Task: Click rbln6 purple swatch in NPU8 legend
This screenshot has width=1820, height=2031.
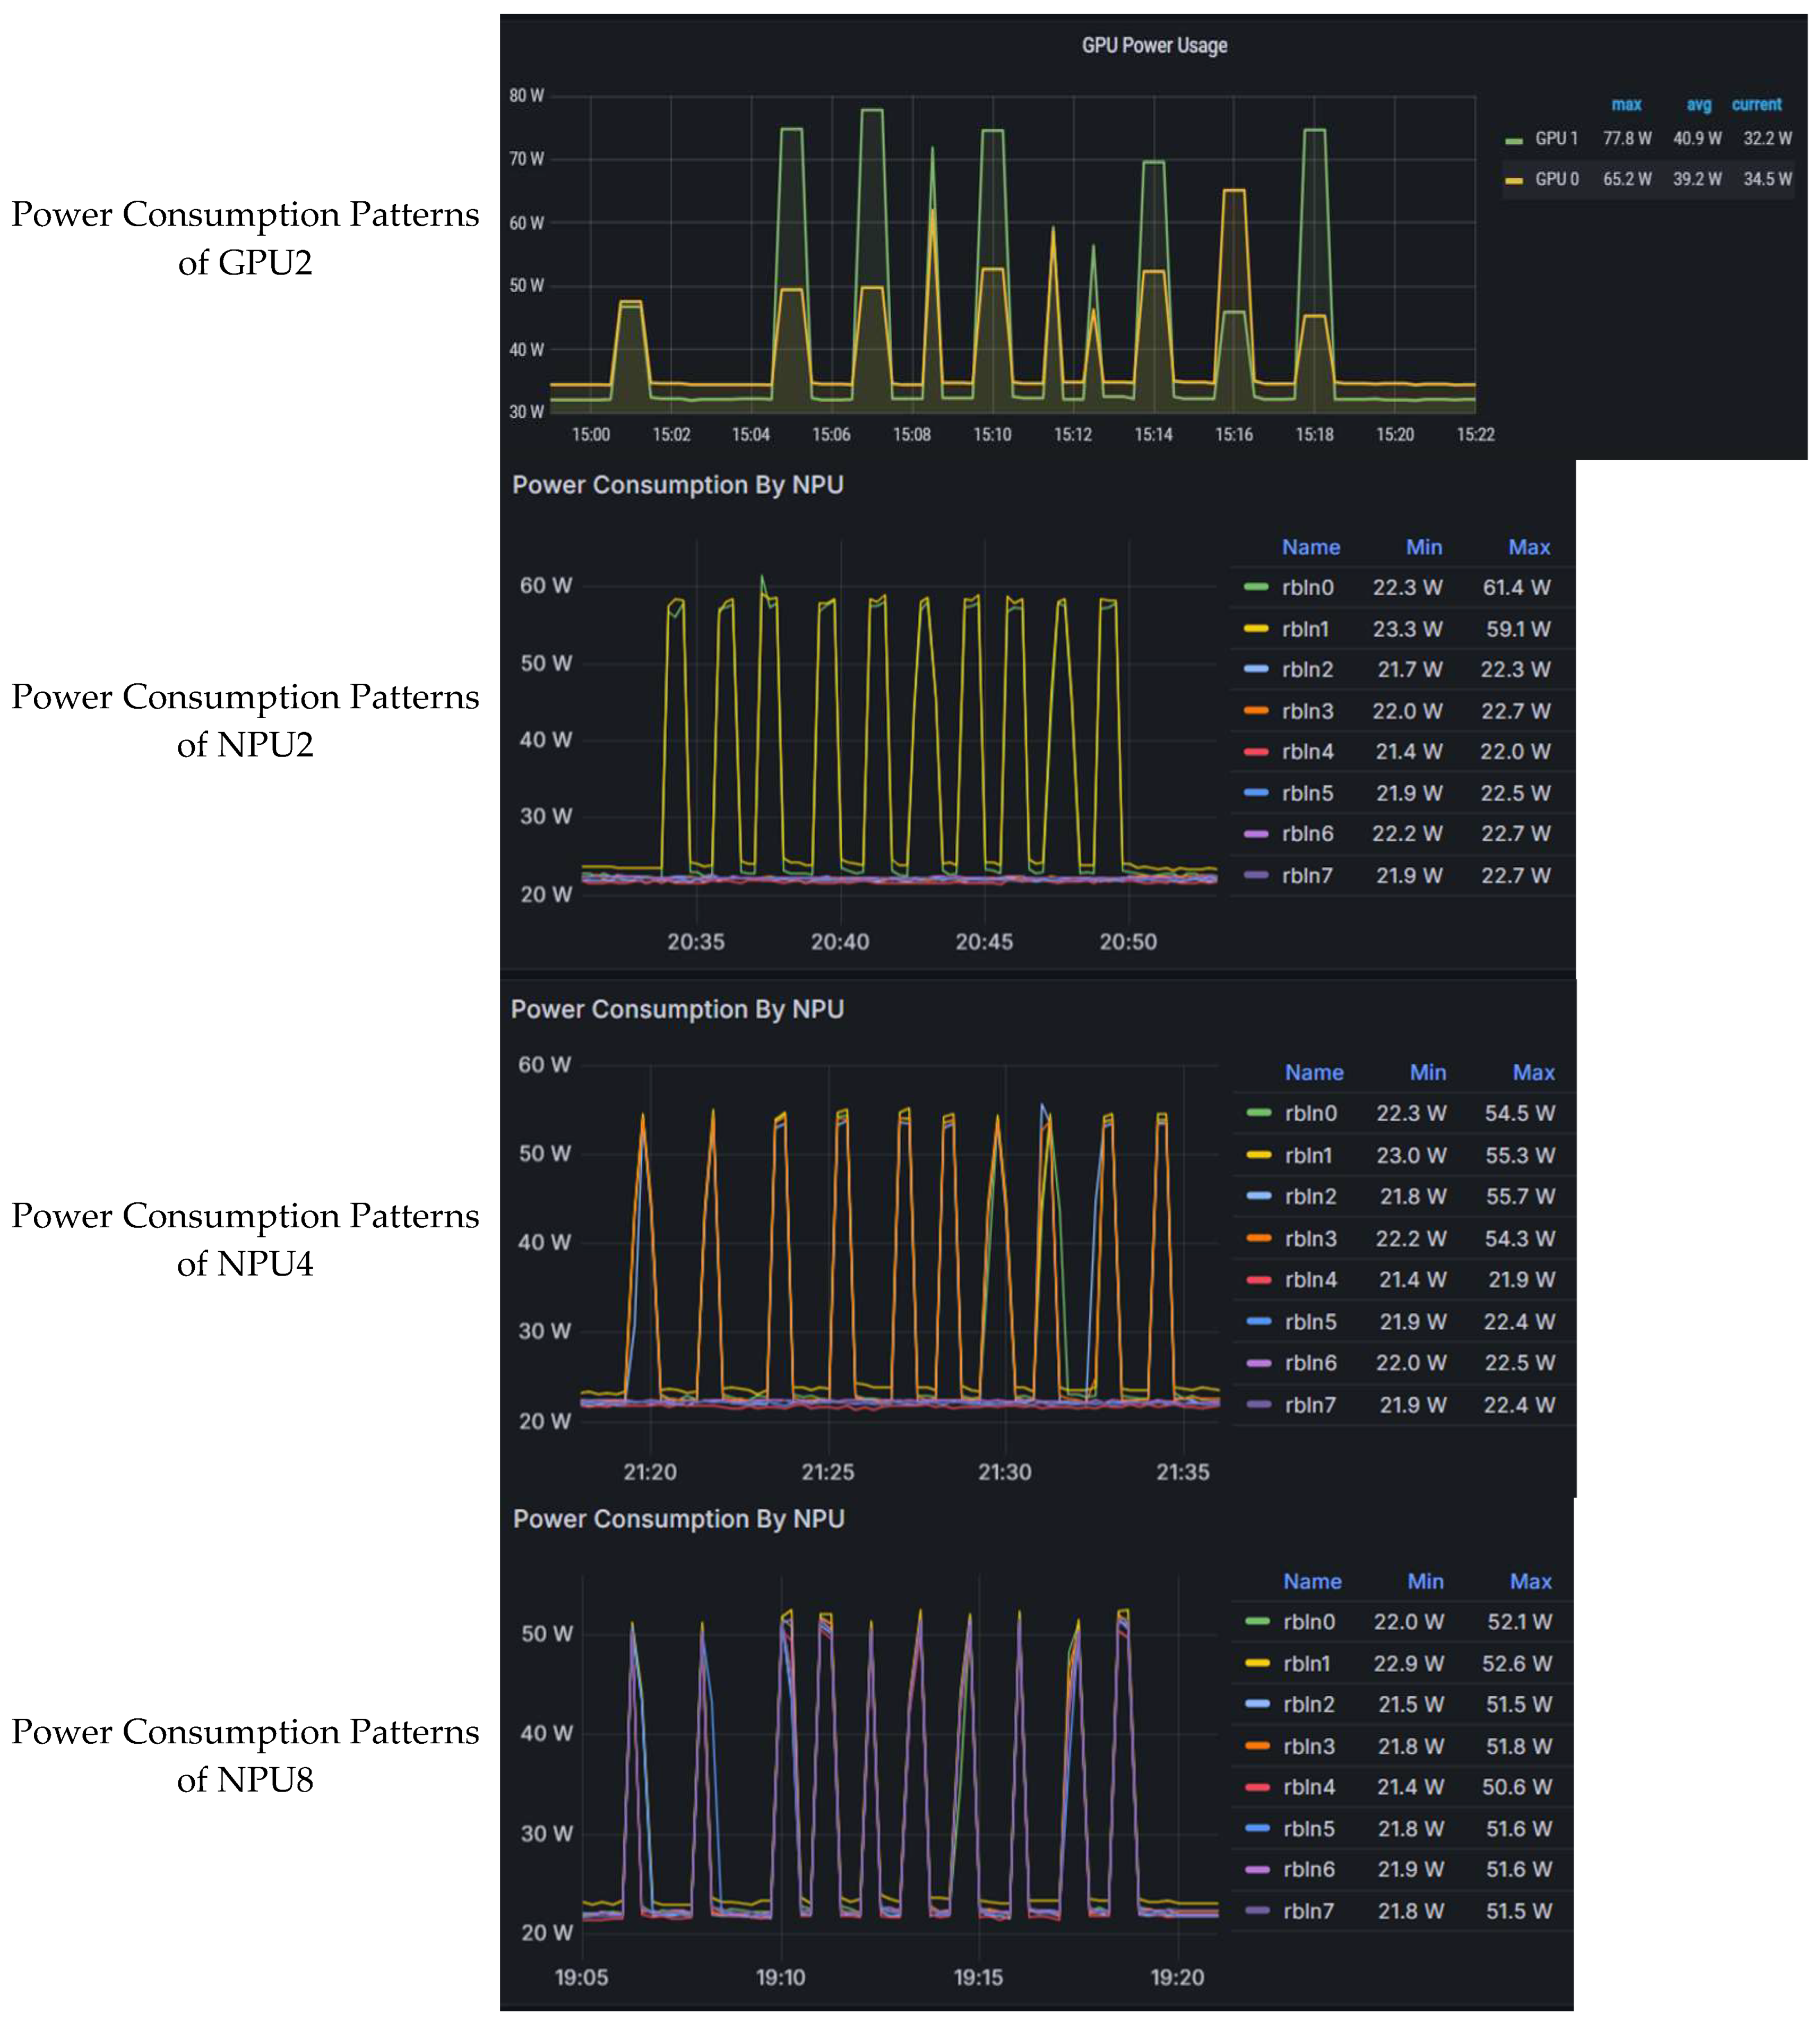Action: 1257,1869
